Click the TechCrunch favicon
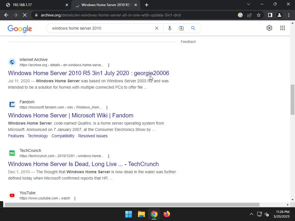Viewport: 295px width, 221px height. coord(12,153)
